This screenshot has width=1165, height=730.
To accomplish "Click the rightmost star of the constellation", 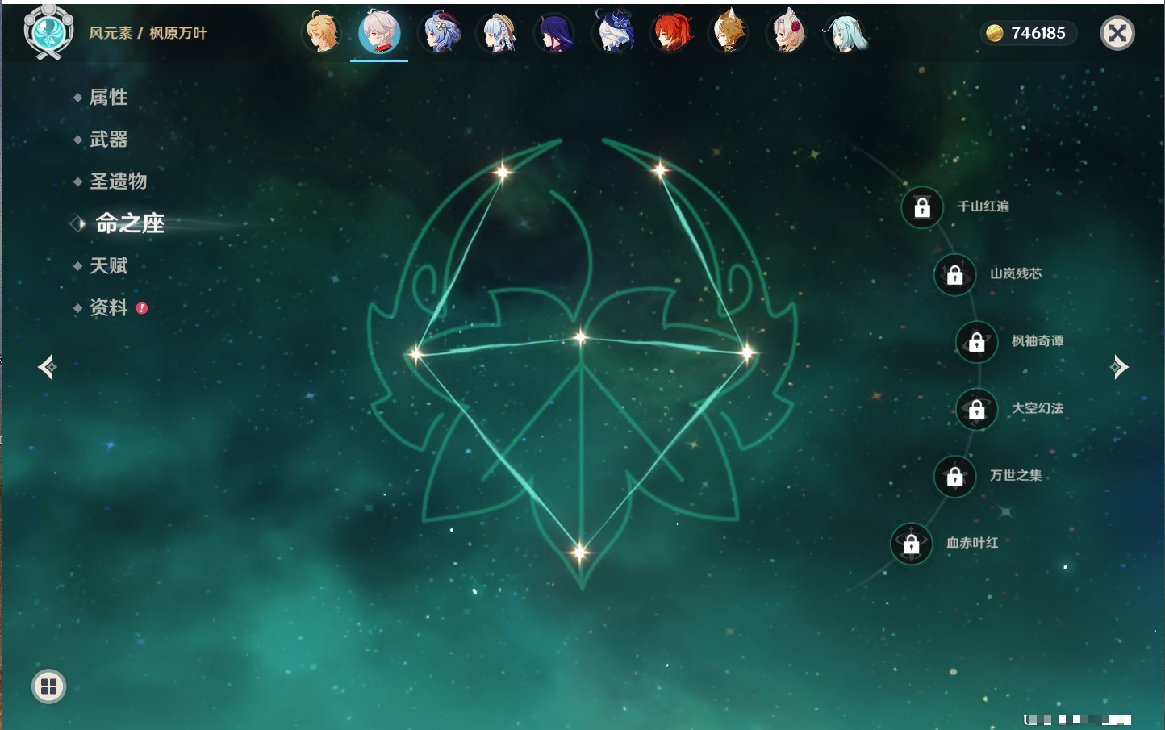I will 748,352.
